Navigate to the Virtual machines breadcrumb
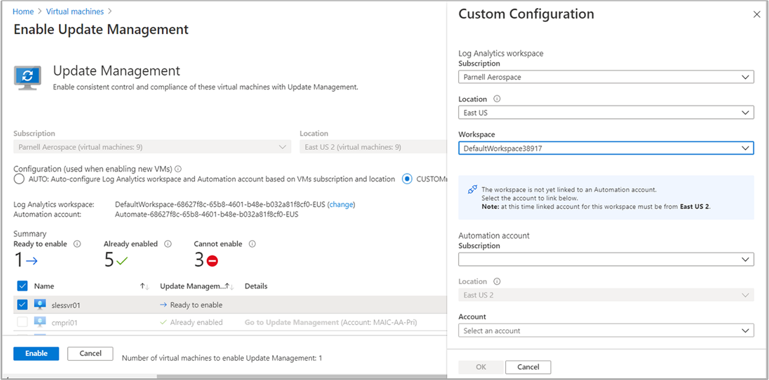Screen dimensions: 769x380 pos(74,11)
